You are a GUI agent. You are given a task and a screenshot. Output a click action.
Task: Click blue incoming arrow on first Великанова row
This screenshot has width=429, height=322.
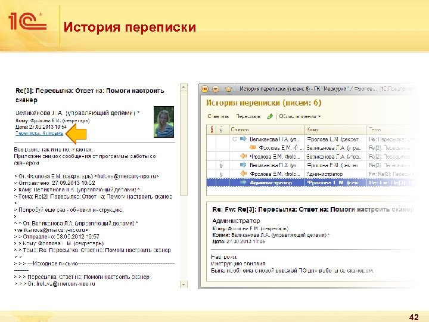243,139
